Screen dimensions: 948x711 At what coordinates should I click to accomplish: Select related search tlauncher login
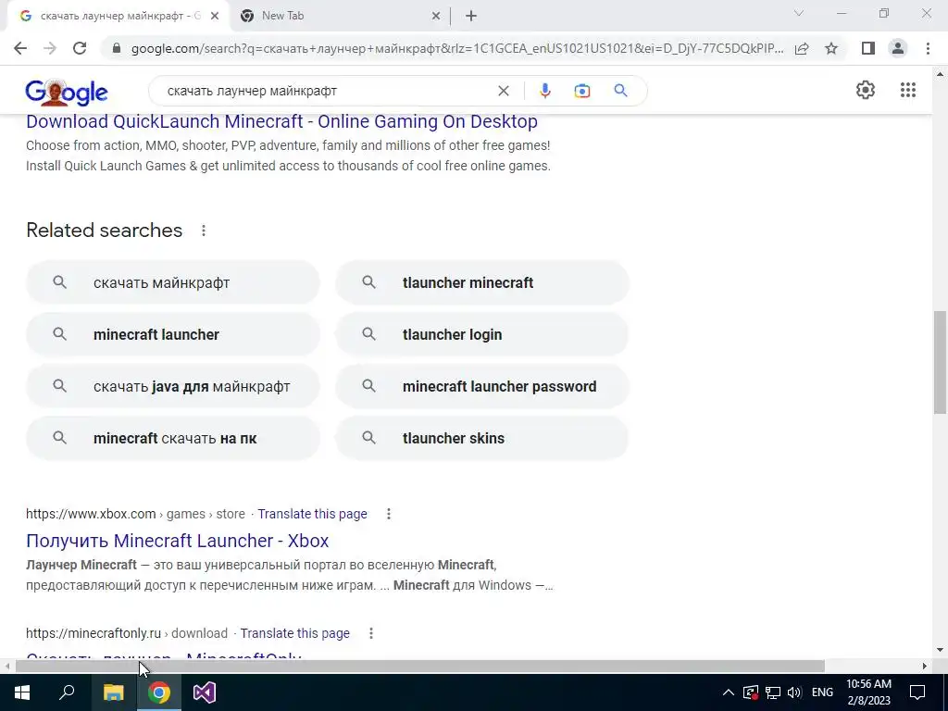(482, 334)
